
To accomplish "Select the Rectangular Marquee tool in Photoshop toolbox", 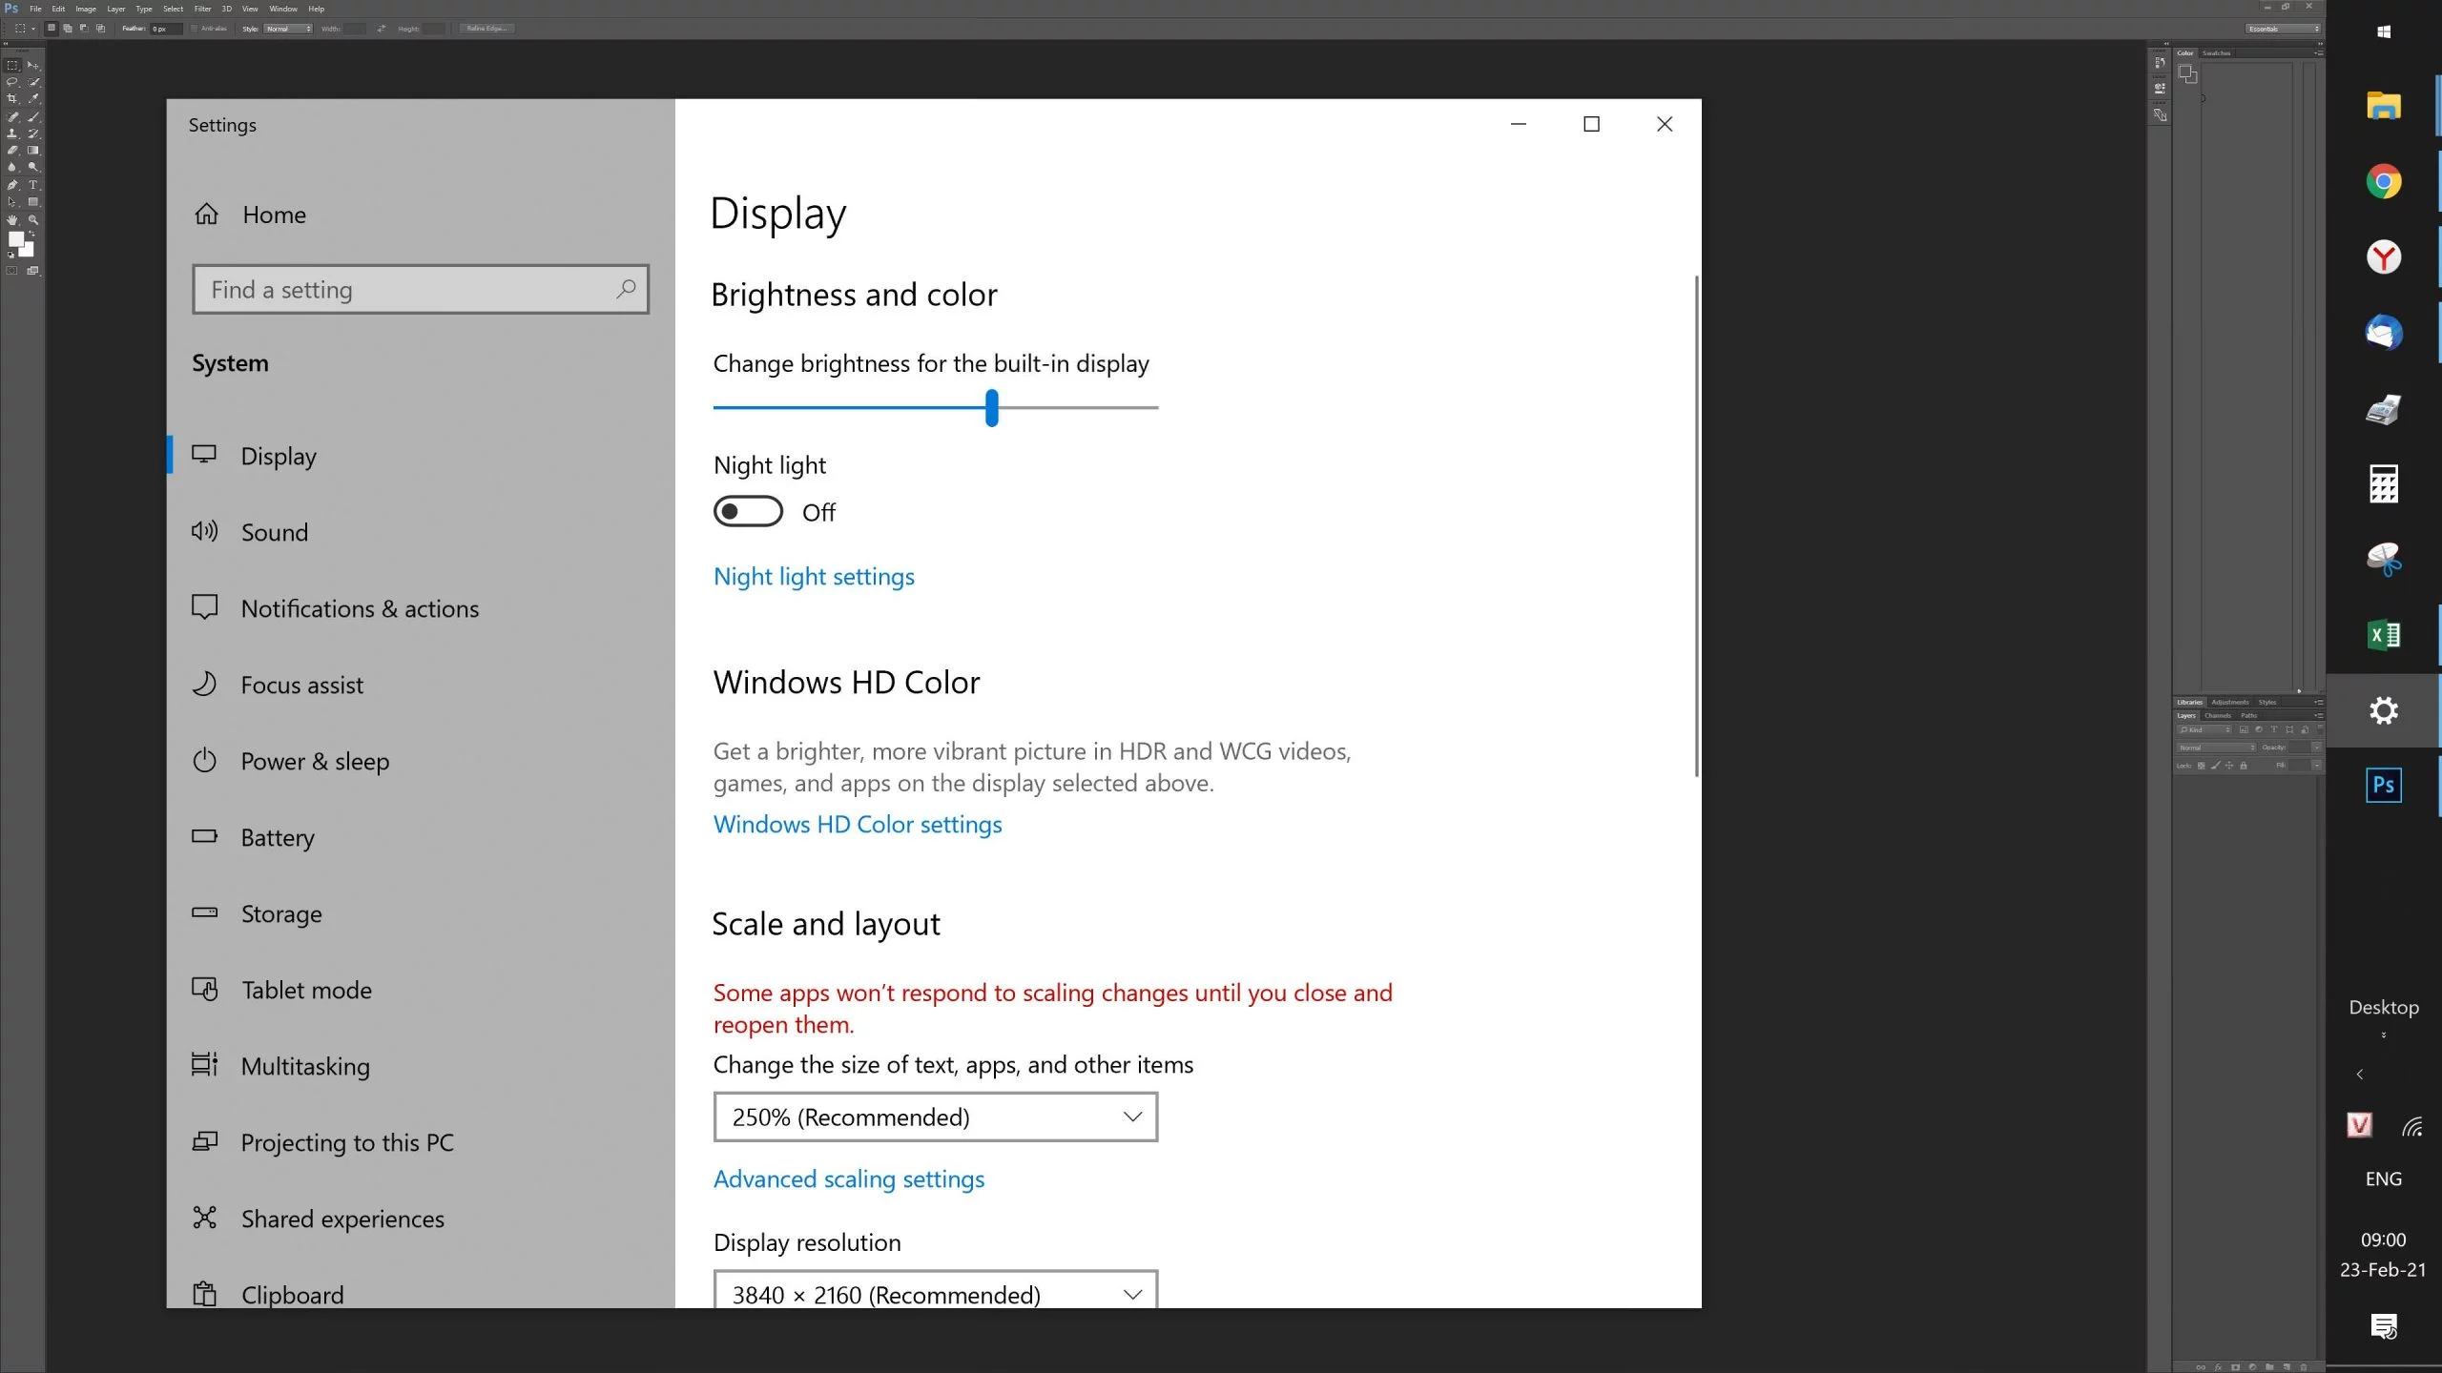I will (x=12, y=66).
